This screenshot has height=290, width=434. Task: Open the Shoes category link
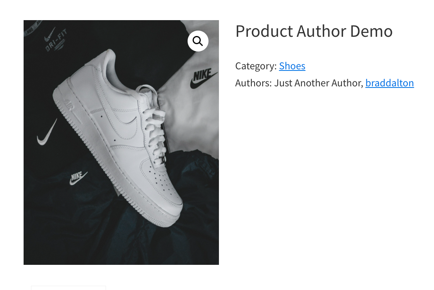click(x=292, y=66)
